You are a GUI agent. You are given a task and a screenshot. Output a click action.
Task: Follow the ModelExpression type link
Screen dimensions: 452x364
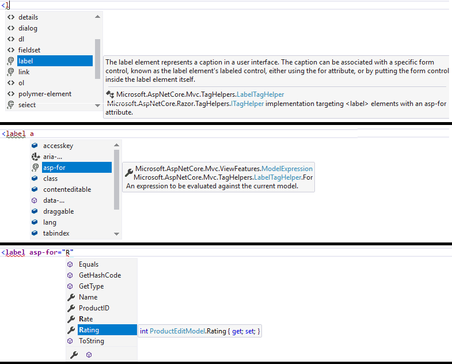(287, 169)
